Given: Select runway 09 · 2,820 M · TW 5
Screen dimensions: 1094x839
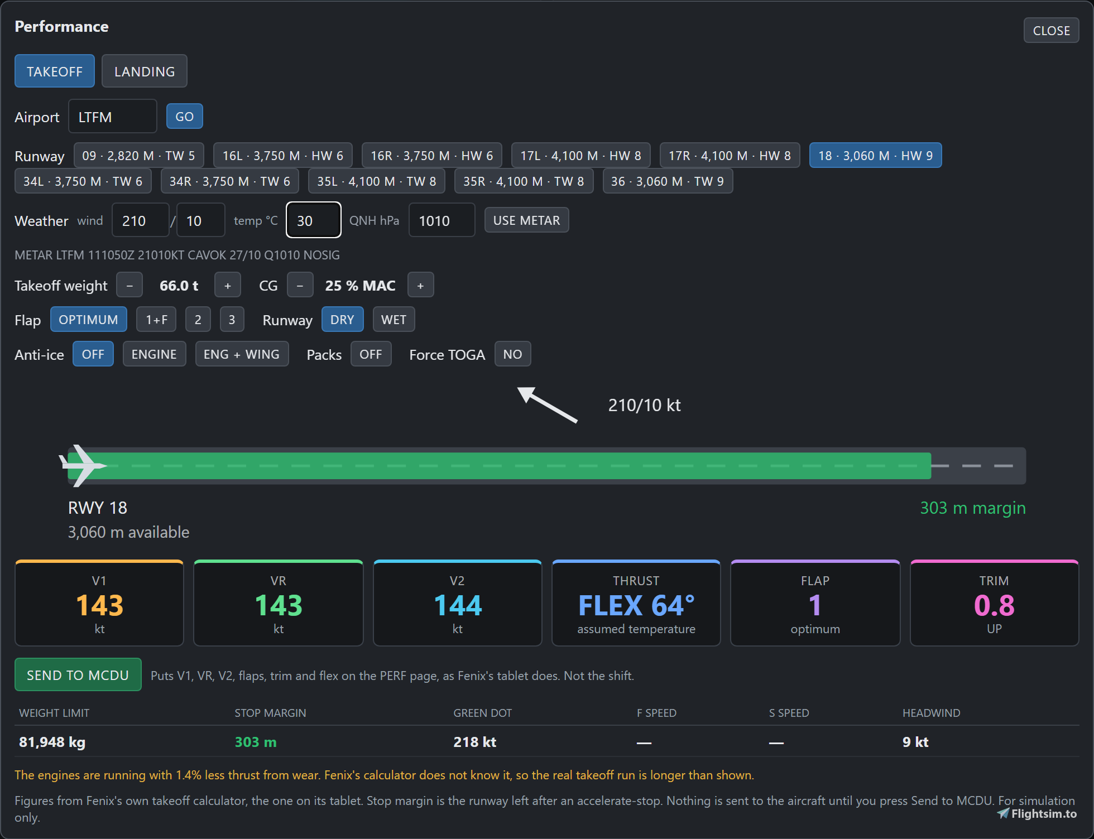Looking at the screenshot, I should (138, 156).
